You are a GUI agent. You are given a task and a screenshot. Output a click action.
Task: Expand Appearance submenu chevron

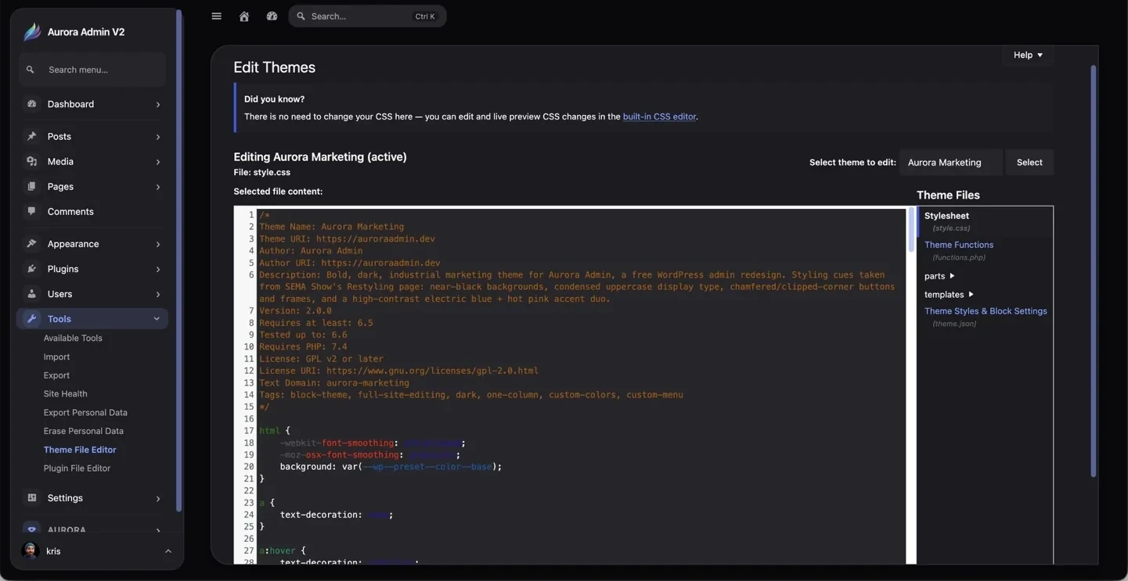click(x=158, y=244)
